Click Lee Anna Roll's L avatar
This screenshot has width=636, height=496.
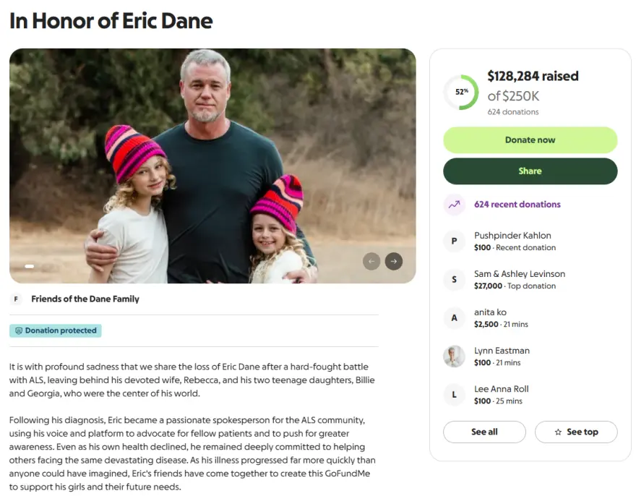pos(454,395)
